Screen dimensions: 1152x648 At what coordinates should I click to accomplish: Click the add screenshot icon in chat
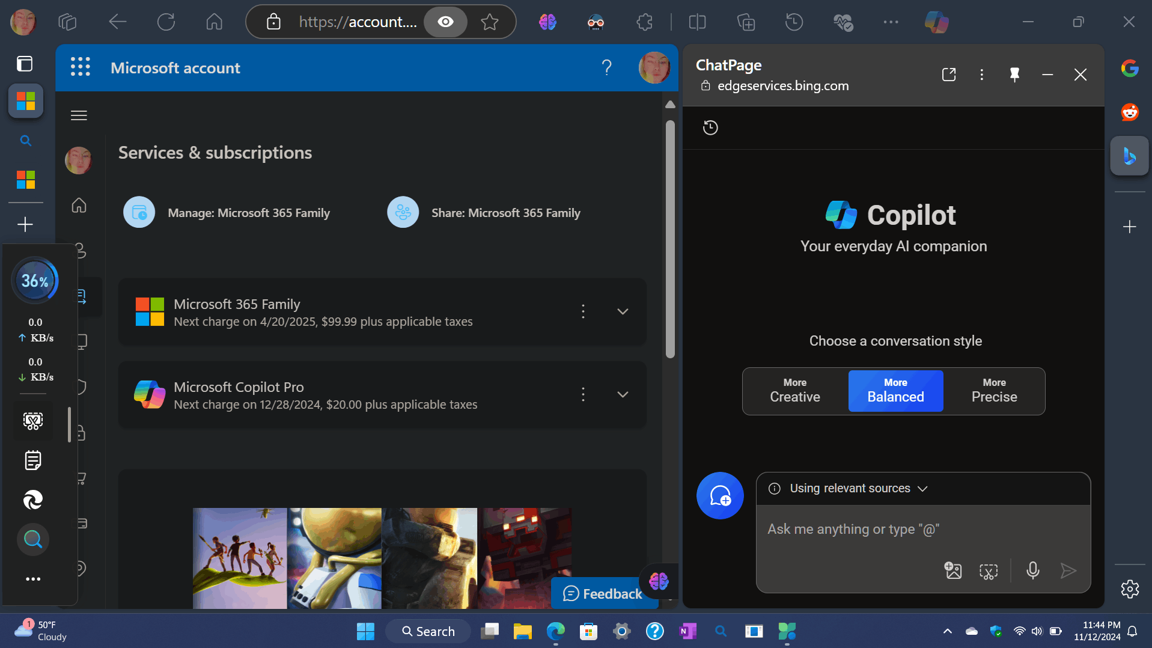click(x=988, y=570)
